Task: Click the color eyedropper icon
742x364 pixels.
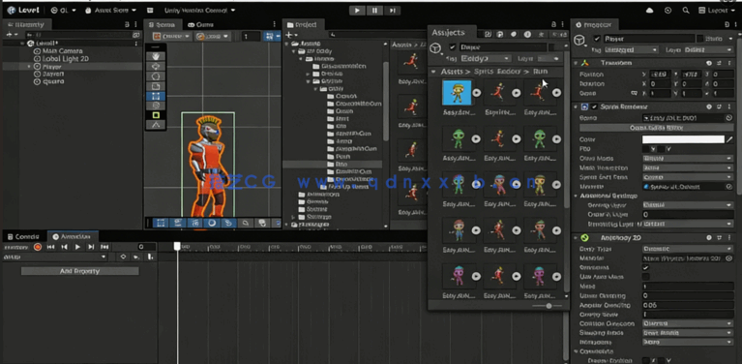Action: tap(729, 139)
